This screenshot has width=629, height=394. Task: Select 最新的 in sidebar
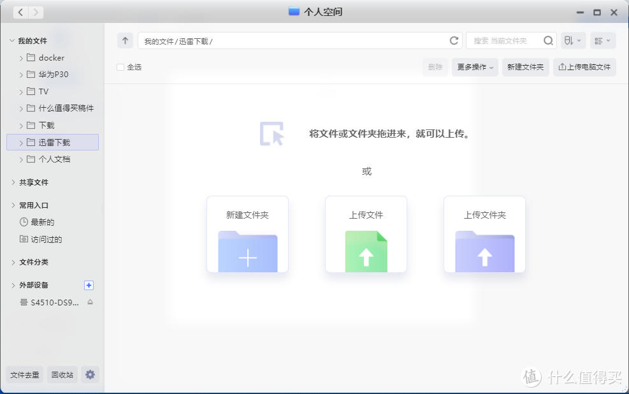(x=43, y=223)
